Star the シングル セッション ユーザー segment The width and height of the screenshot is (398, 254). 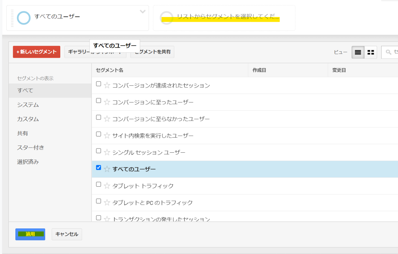click(107, 152)
